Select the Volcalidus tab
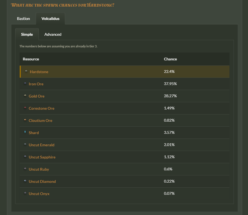The height and width of the screenshot is (215, 248). pyautogui.click(x=50, y=19)
